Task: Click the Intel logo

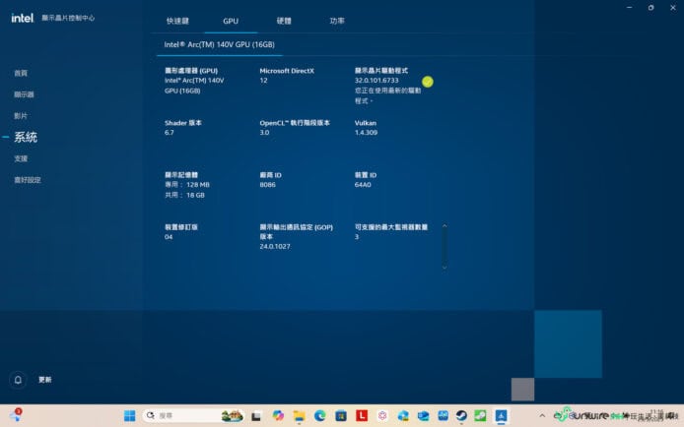Action: (22, 18)
